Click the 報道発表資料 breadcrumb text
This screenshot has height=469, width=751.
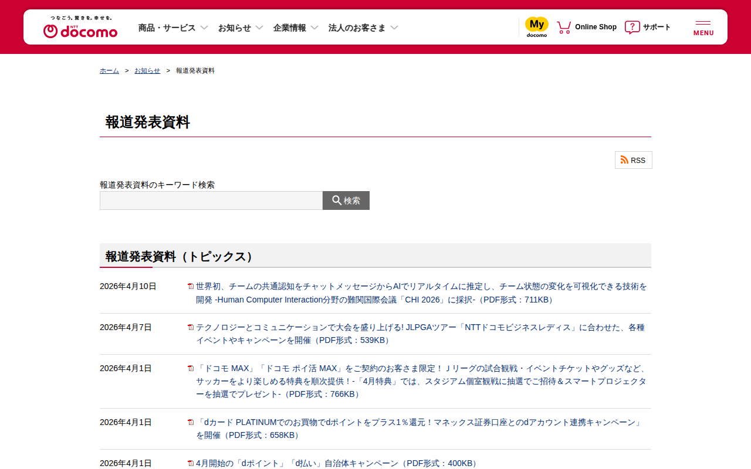195,71
